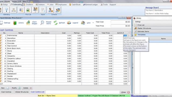The image size is (172, 97).
Task: Click the Total Cost field
Action: pos(120,22)
